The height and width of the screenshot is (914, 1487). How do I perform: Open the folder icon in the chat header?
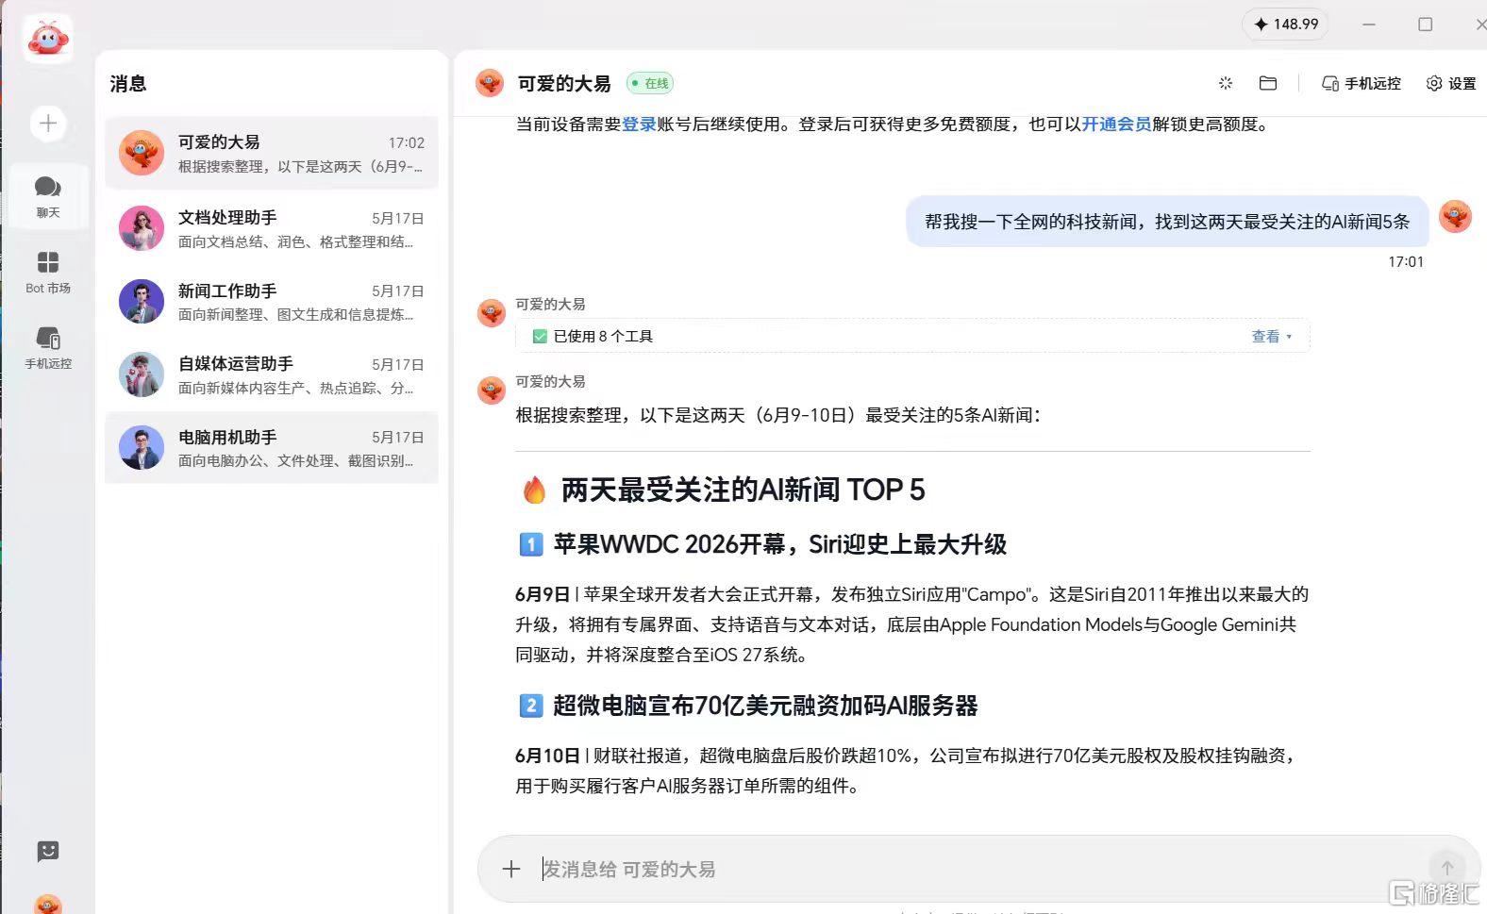coord(1268,83)
